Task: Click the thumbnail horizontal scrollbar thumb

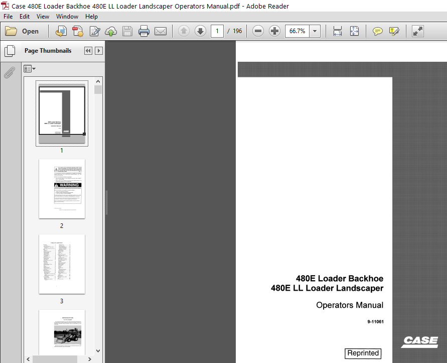Action: [55, 359]
